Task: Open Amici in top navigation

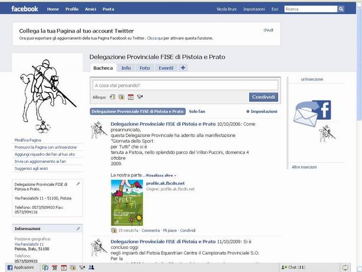Action: 91,9
